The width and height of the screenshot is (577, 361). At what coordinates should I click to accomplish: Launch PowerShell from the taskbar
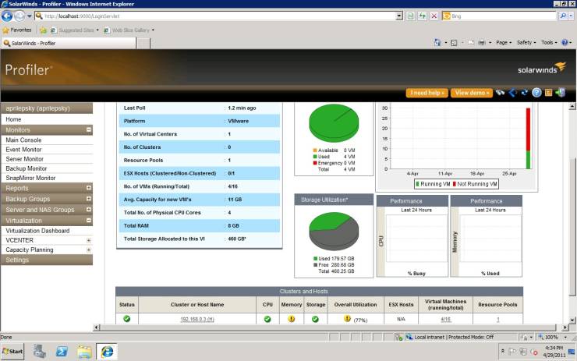pyautogui.click(x=62, y=352)
